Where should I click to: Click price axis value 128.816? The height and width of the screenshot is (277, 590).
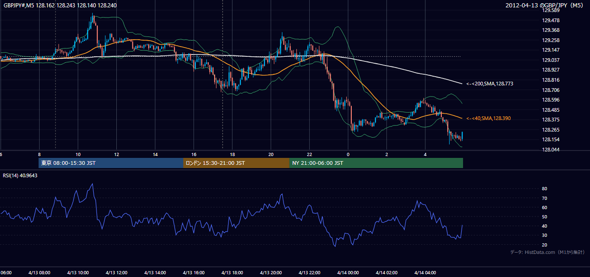point(551,80)
